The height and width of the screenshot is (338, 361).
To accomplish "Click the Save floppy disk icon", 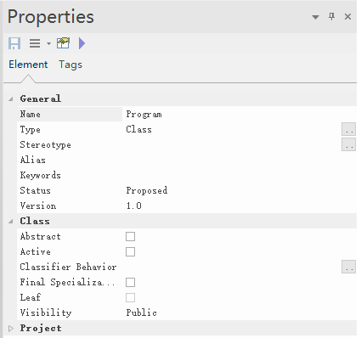I will (14, 43).
